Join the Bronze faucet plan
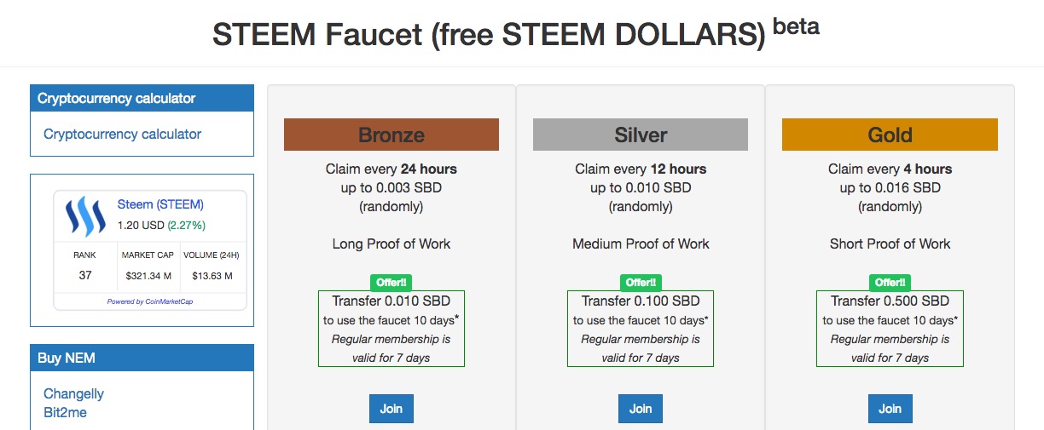The height and width of the screenshot is (430, 1044). (x=391, y=409)
